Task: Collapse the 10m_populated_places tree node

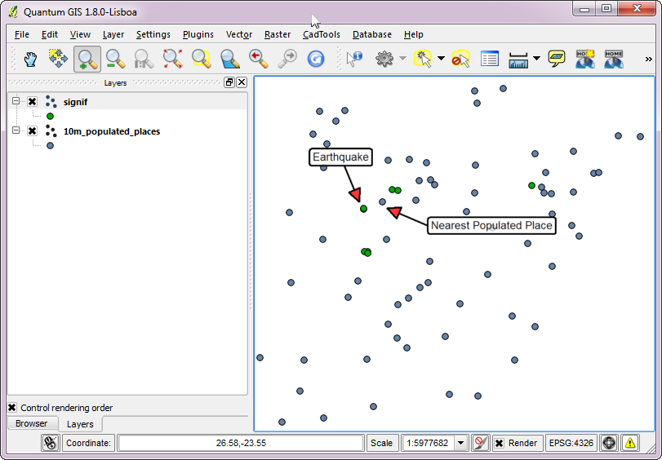Action: pyautogui.click(x=16, y=130)
